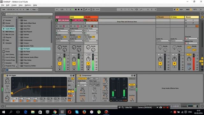
Task: Launch the bass track clip
Action: (71, 20)
